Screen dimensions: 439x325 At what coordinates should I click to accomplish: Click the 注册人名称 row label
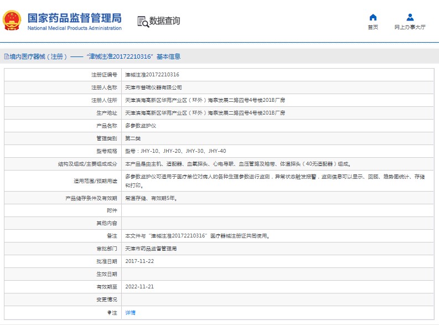coord(104,87)
